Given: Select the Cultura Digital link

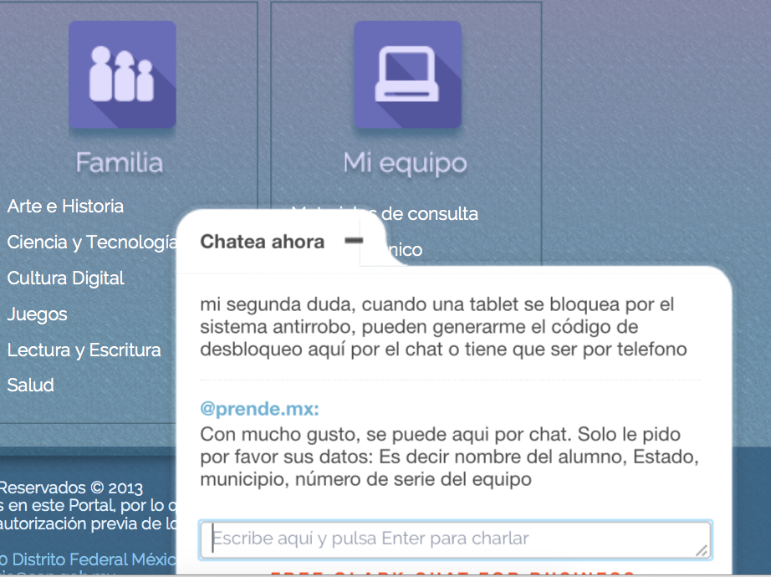Looking at the screenshot, I should pos(65,278).
